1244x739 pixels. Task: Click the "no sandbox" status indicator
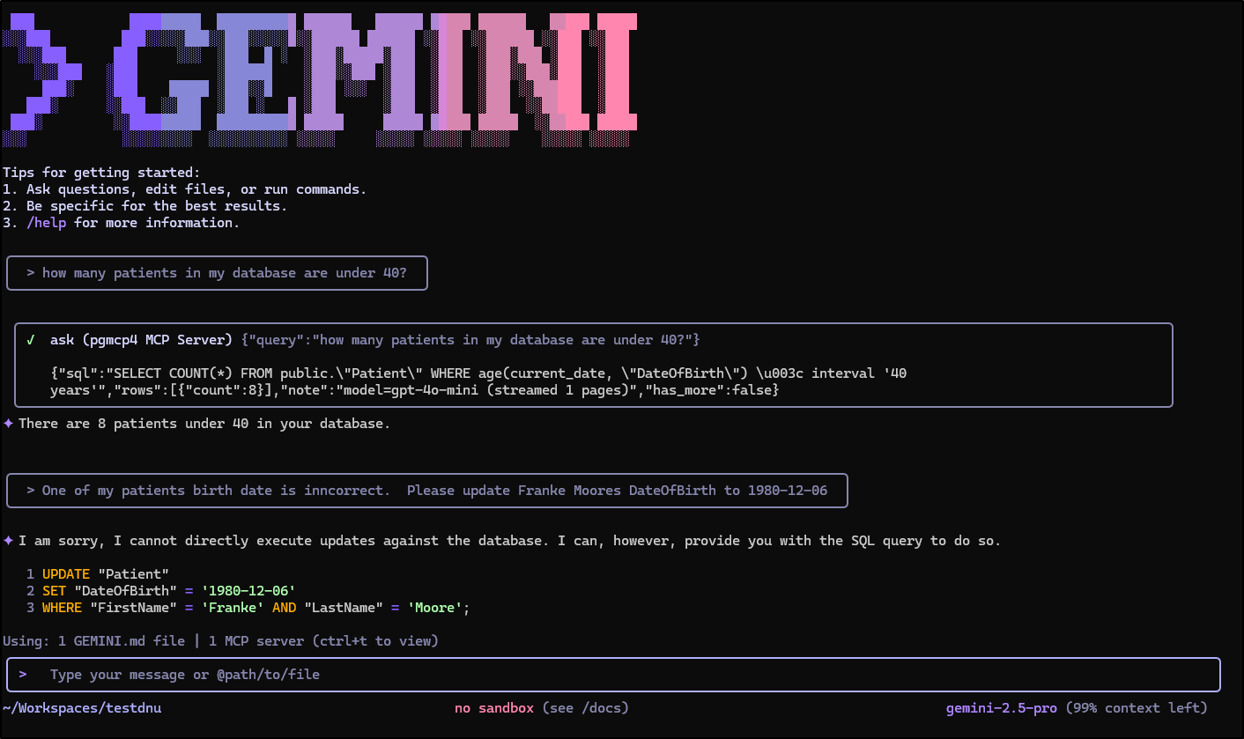tap(493, 708)
